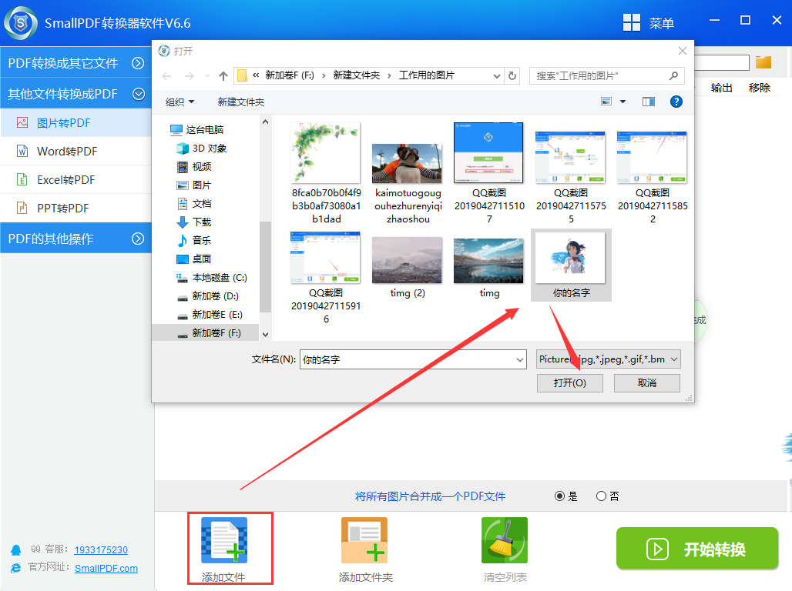Select 否 radio for merging images
This screenshot has width=792, height=591.
[x=601, y=496]
